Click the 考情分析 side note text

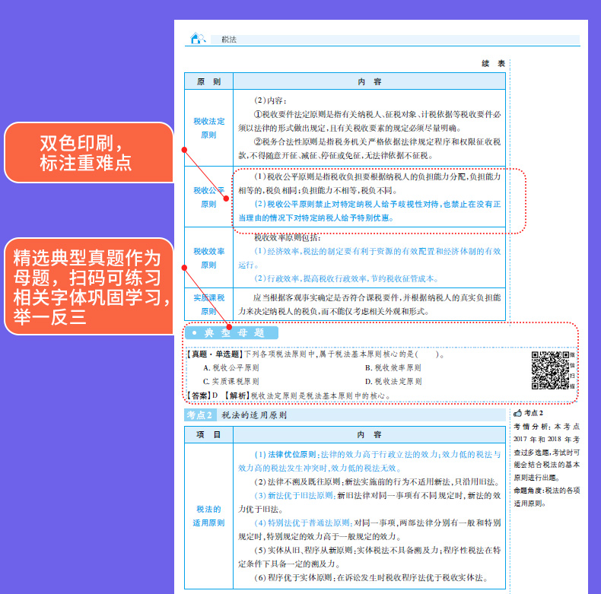click(x=546, y=452)
